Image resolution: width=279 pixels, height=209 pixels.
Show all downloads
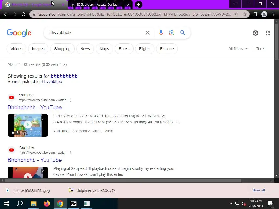click(x=258, y=190)
